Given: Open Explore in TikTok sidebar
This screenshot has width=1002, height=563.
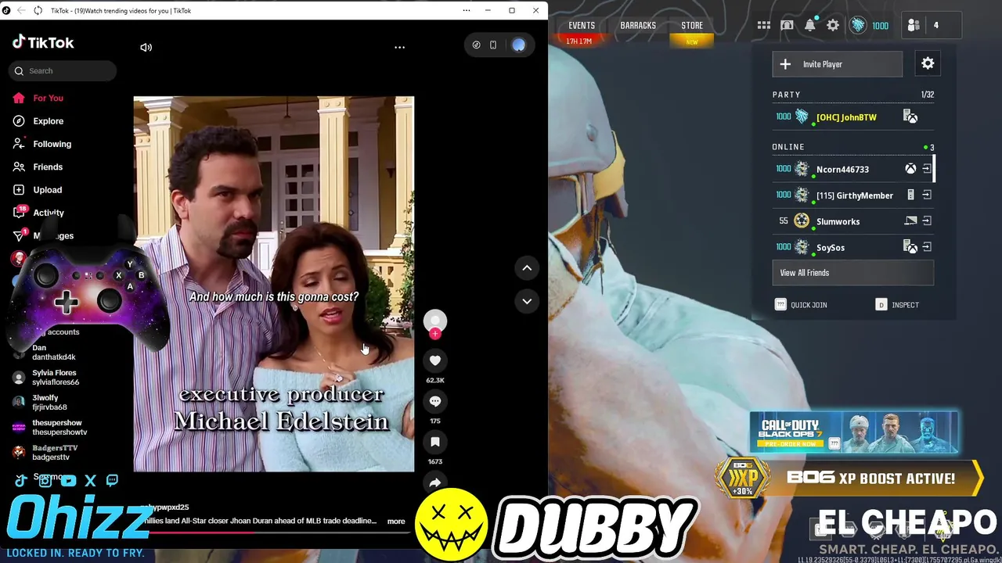Looking at the screenshot, I should coord(38,121).
